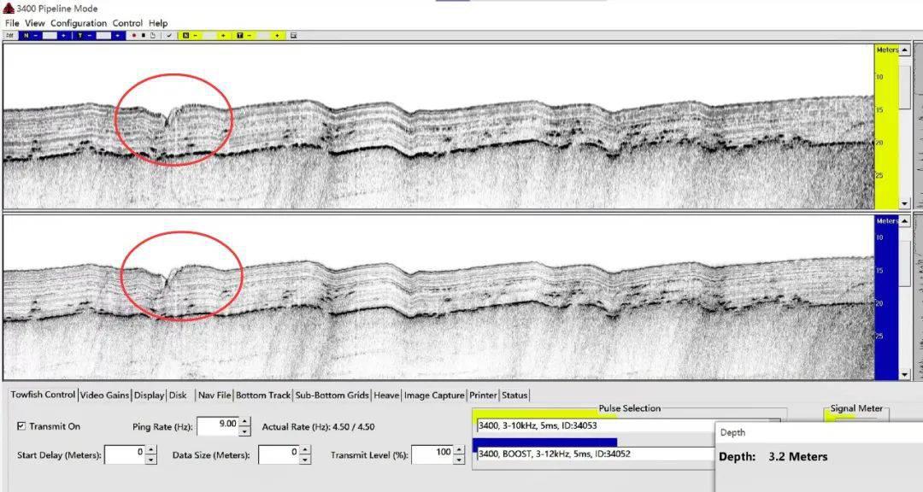This screenshot has width=923, height=492.
Task: Click the Data Size input field
Action: (279, 454)
